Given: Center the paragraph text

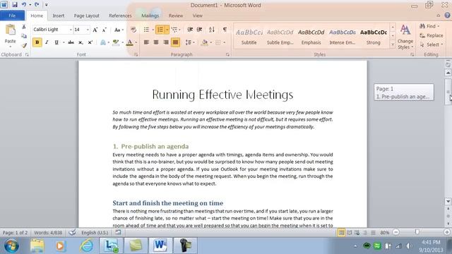Looking at the screenshot, I should pos(156,42).
